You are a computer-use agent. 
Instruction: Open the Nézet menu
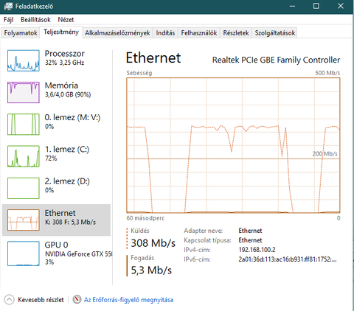[66, 20]
